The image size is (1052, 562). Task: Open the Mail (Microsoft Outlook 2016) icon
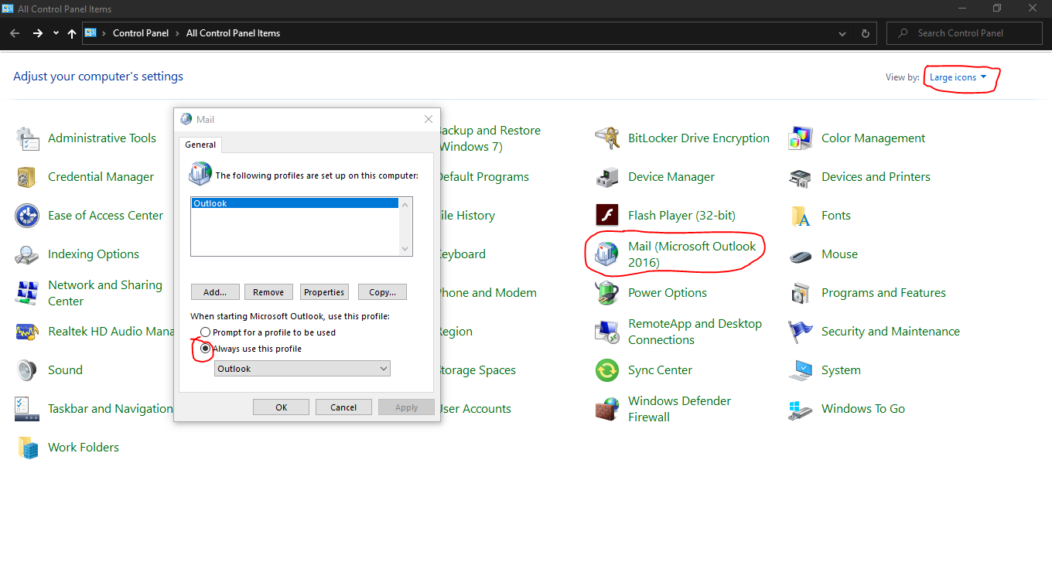(607, 254)
